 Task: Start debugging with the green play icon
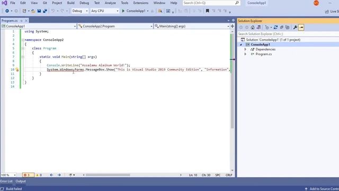click(123, 11)
